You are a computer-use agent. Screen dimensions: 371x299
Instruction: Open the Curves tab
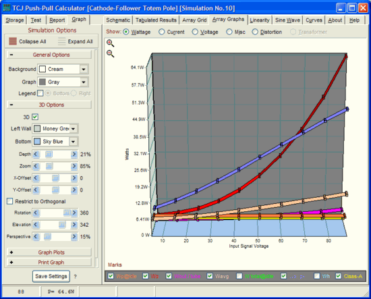(314, 20)
